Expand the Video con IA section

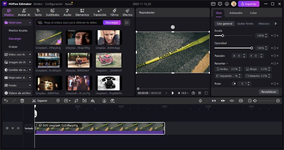click(30, 54)
